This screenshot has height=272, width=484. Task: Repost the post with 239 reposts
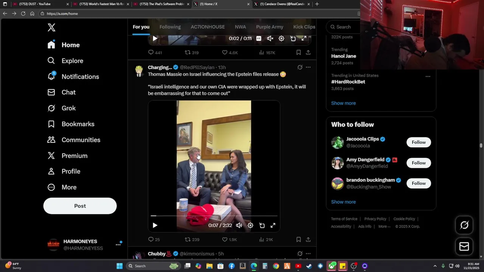click(192, 240)
